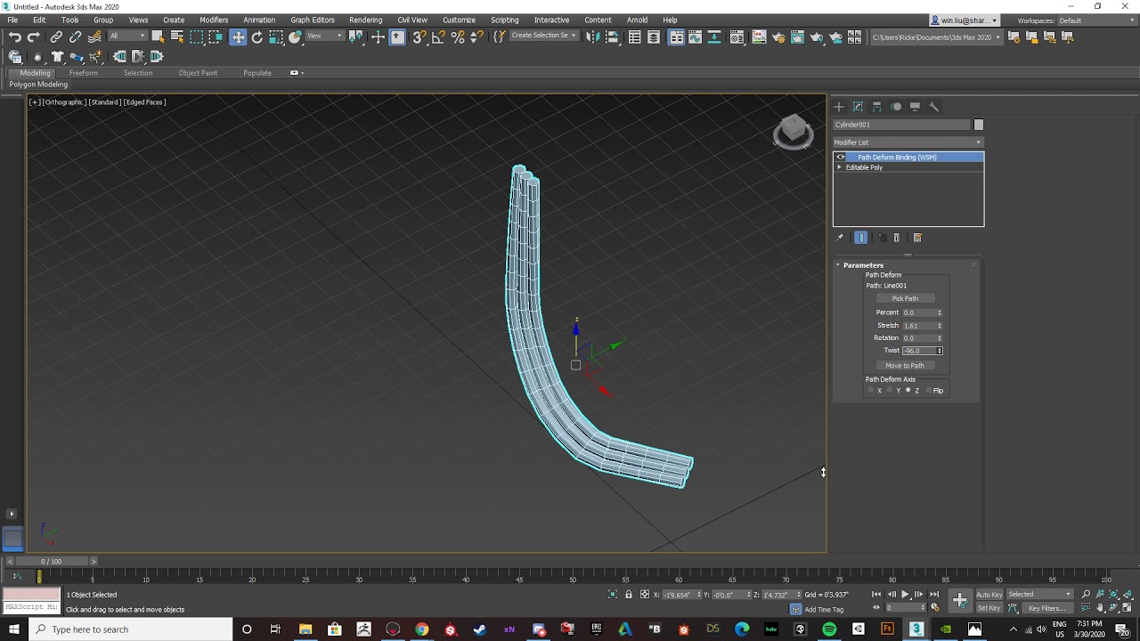Toggle visibility of Path Deform Binding modifier
The height and width of the screenshot is (641, 1140).
[x=840, y=158]
